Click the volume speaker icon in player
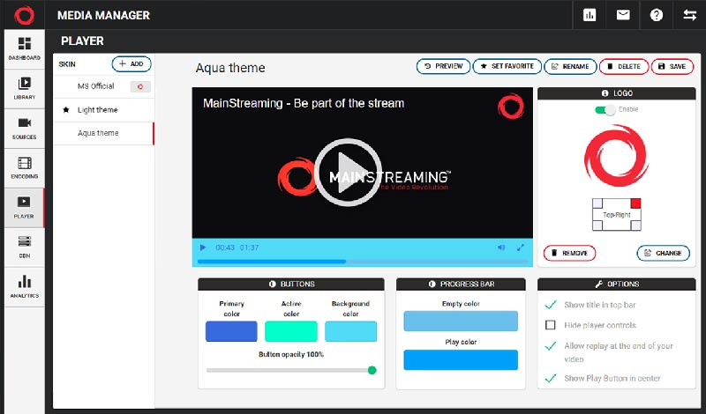 [501, 248]
